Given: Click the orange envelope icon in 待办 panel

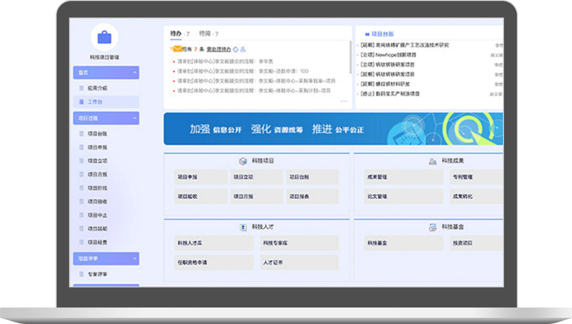Looking at the screenshot, I should click(x=177, y=49).
